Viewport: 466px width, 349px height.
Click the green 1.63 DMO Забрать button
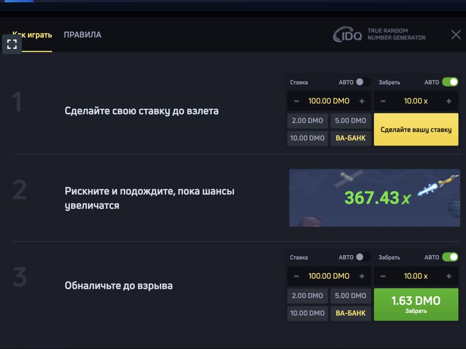pos(416,304)
